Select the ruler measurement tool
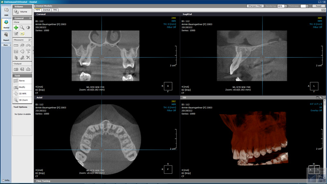This screenshot has width=327, height=184. click(x=16, y=45)
